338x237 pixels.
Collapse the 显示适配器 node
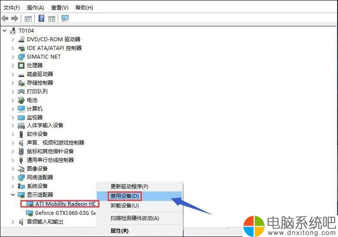point(13,195)
